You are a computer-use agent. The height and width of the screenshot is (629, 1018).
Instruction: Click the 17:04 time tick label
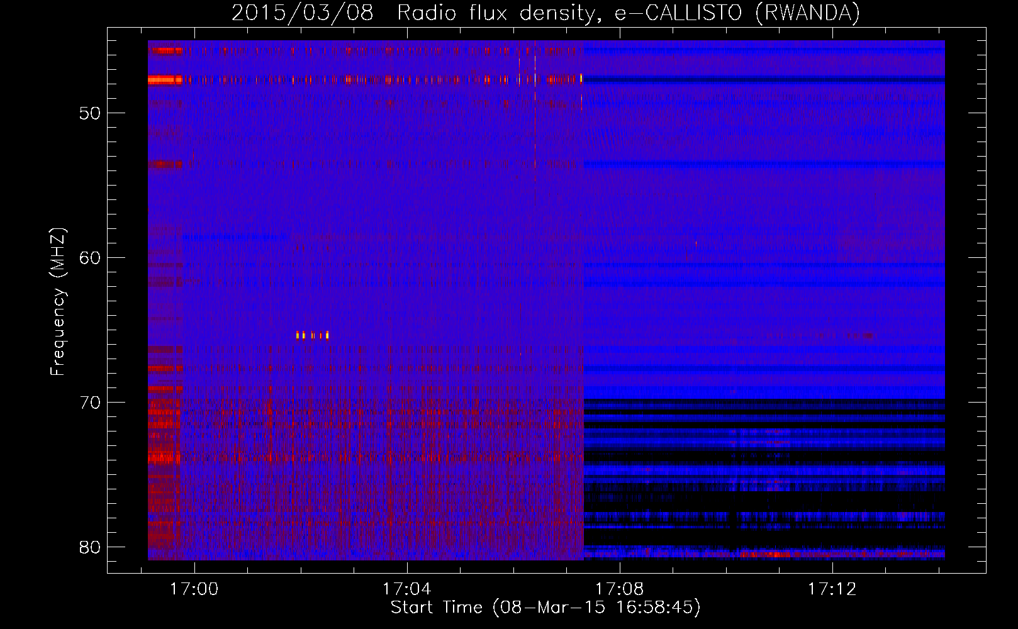point(406,589)
